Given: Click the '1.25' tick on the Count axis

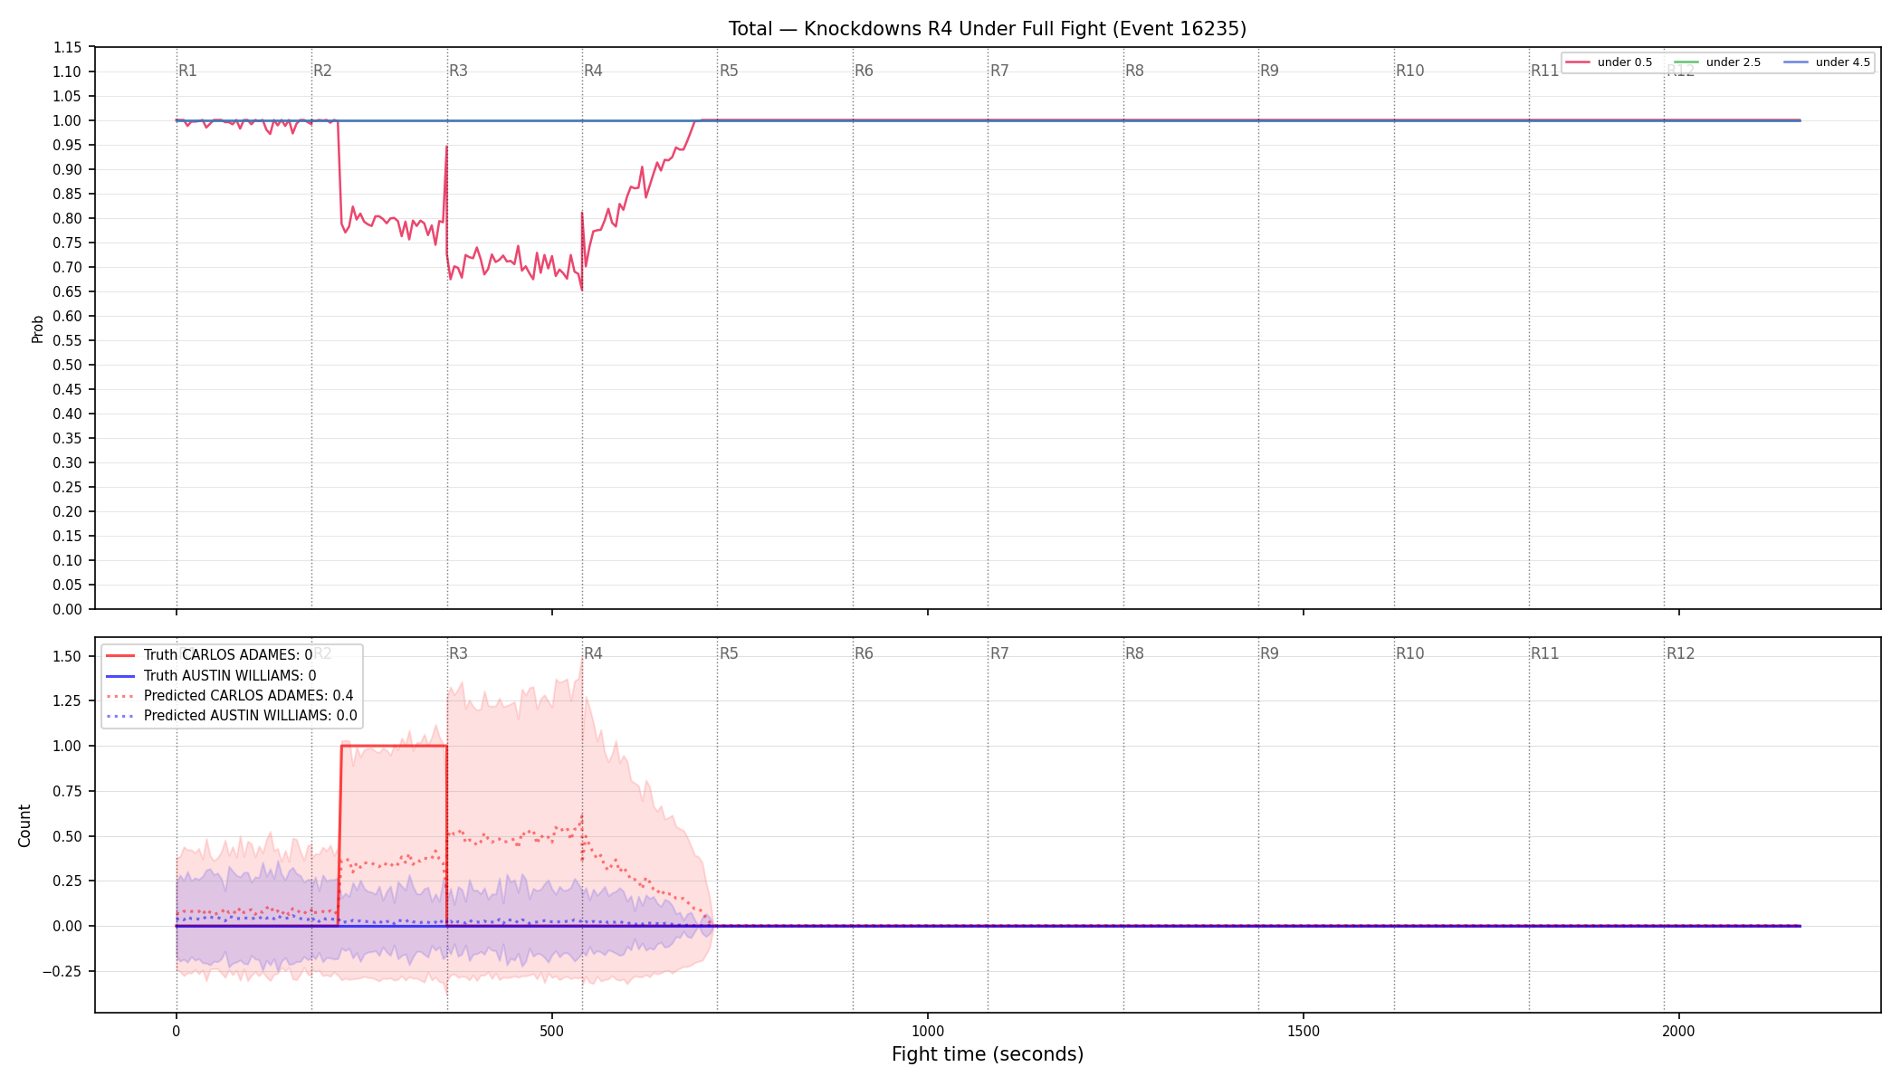Looking at the screenshot, I should click(x=67, y=701).
